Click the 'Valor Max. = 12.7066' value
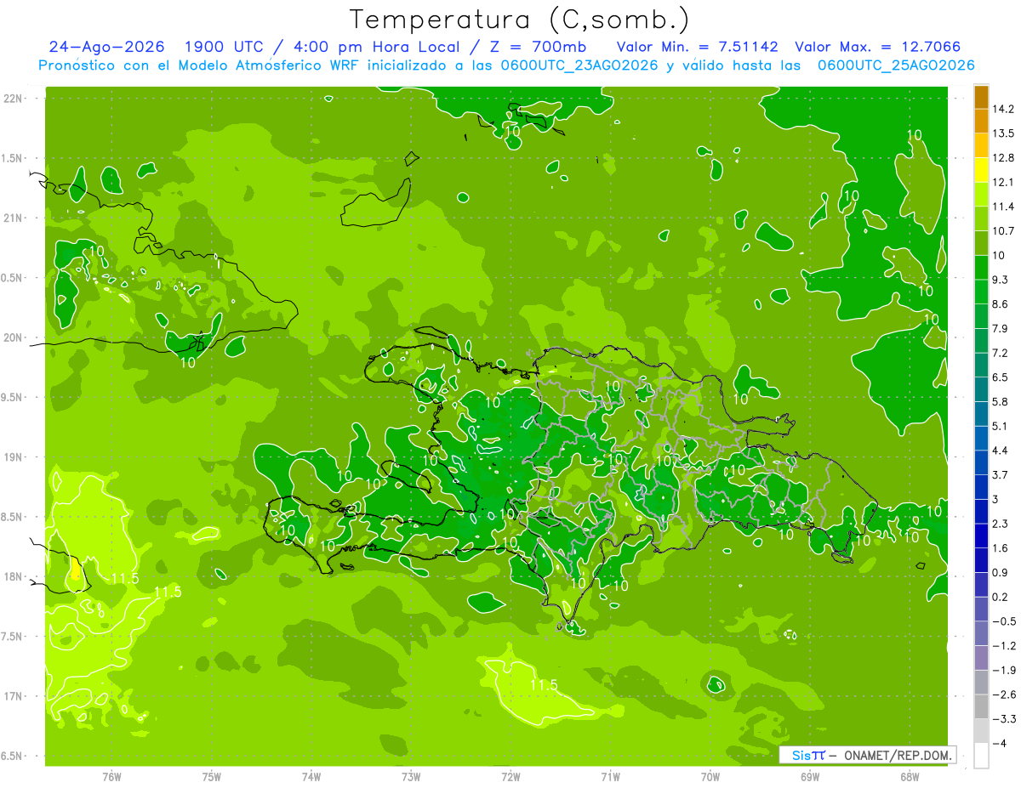The width and height of the screenshot is (1021, 788). pos(877,47)
